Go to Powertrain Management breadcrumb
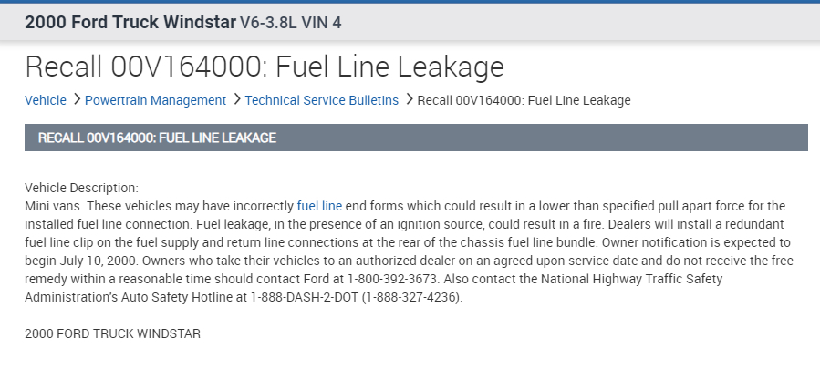 (x=155, y=100)
